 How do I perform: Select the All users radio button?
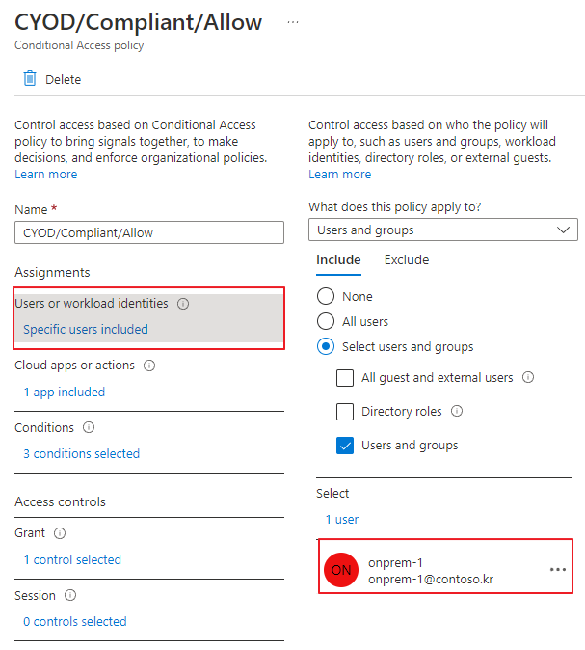[x=326, y=321]
